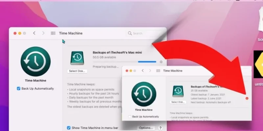Minimize the large Time Machine window with the yellow button

(x=20, y=33)
